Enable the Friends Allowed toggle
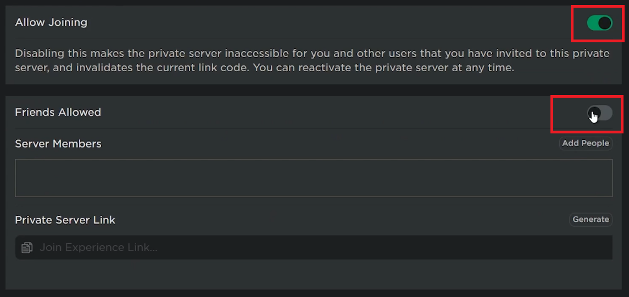Image resolution: width=629 pixels, height=297 pixels. pos(599,114)
